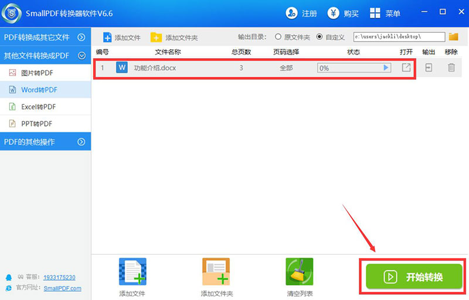Click the 文件名称 column header

(x=168, y=52)
